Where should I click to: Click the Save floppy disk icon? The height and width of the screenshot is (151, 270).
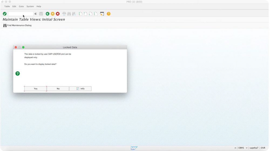pyautogui.click(x=41, y=14)
